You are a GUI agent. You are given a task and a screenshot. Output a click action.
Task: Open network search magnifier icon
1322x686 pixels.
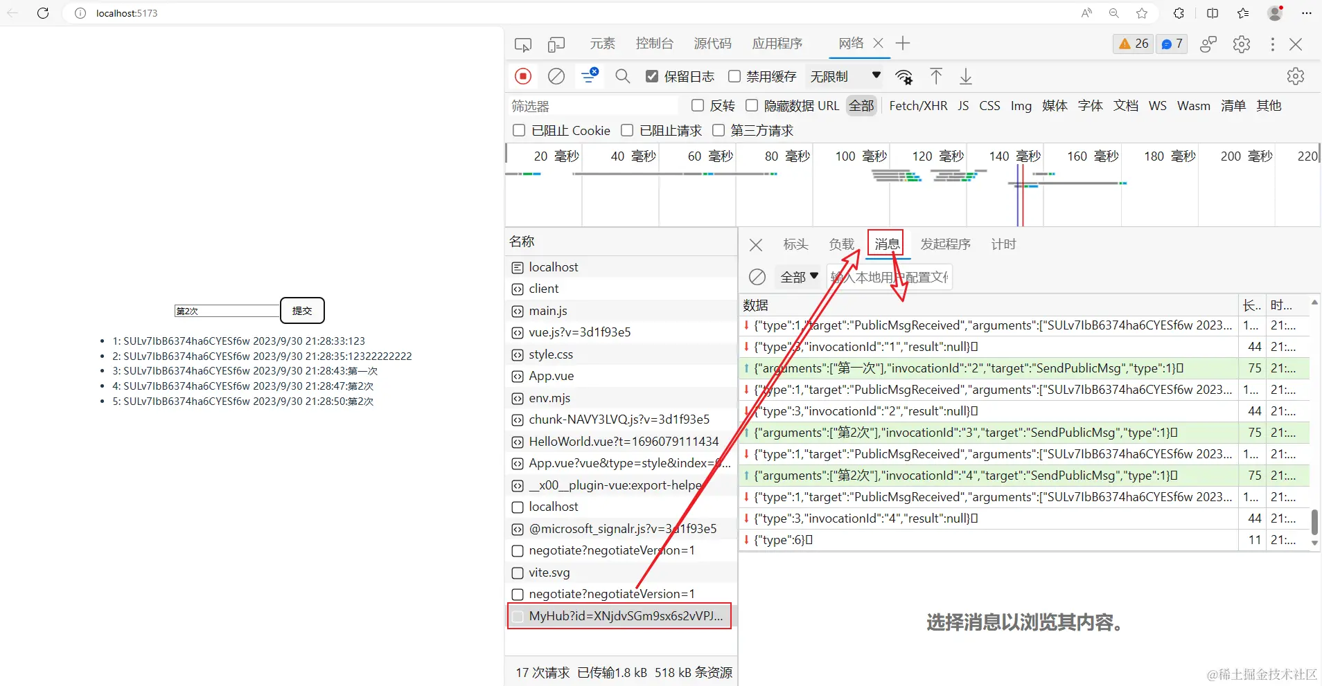point(623,76)
